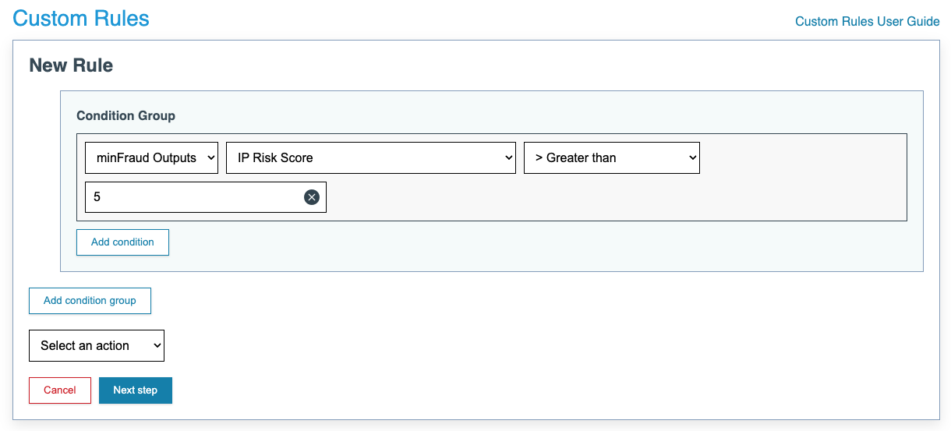Click the New Rule heading
The image size is (951, 431).
pos(71,65)
